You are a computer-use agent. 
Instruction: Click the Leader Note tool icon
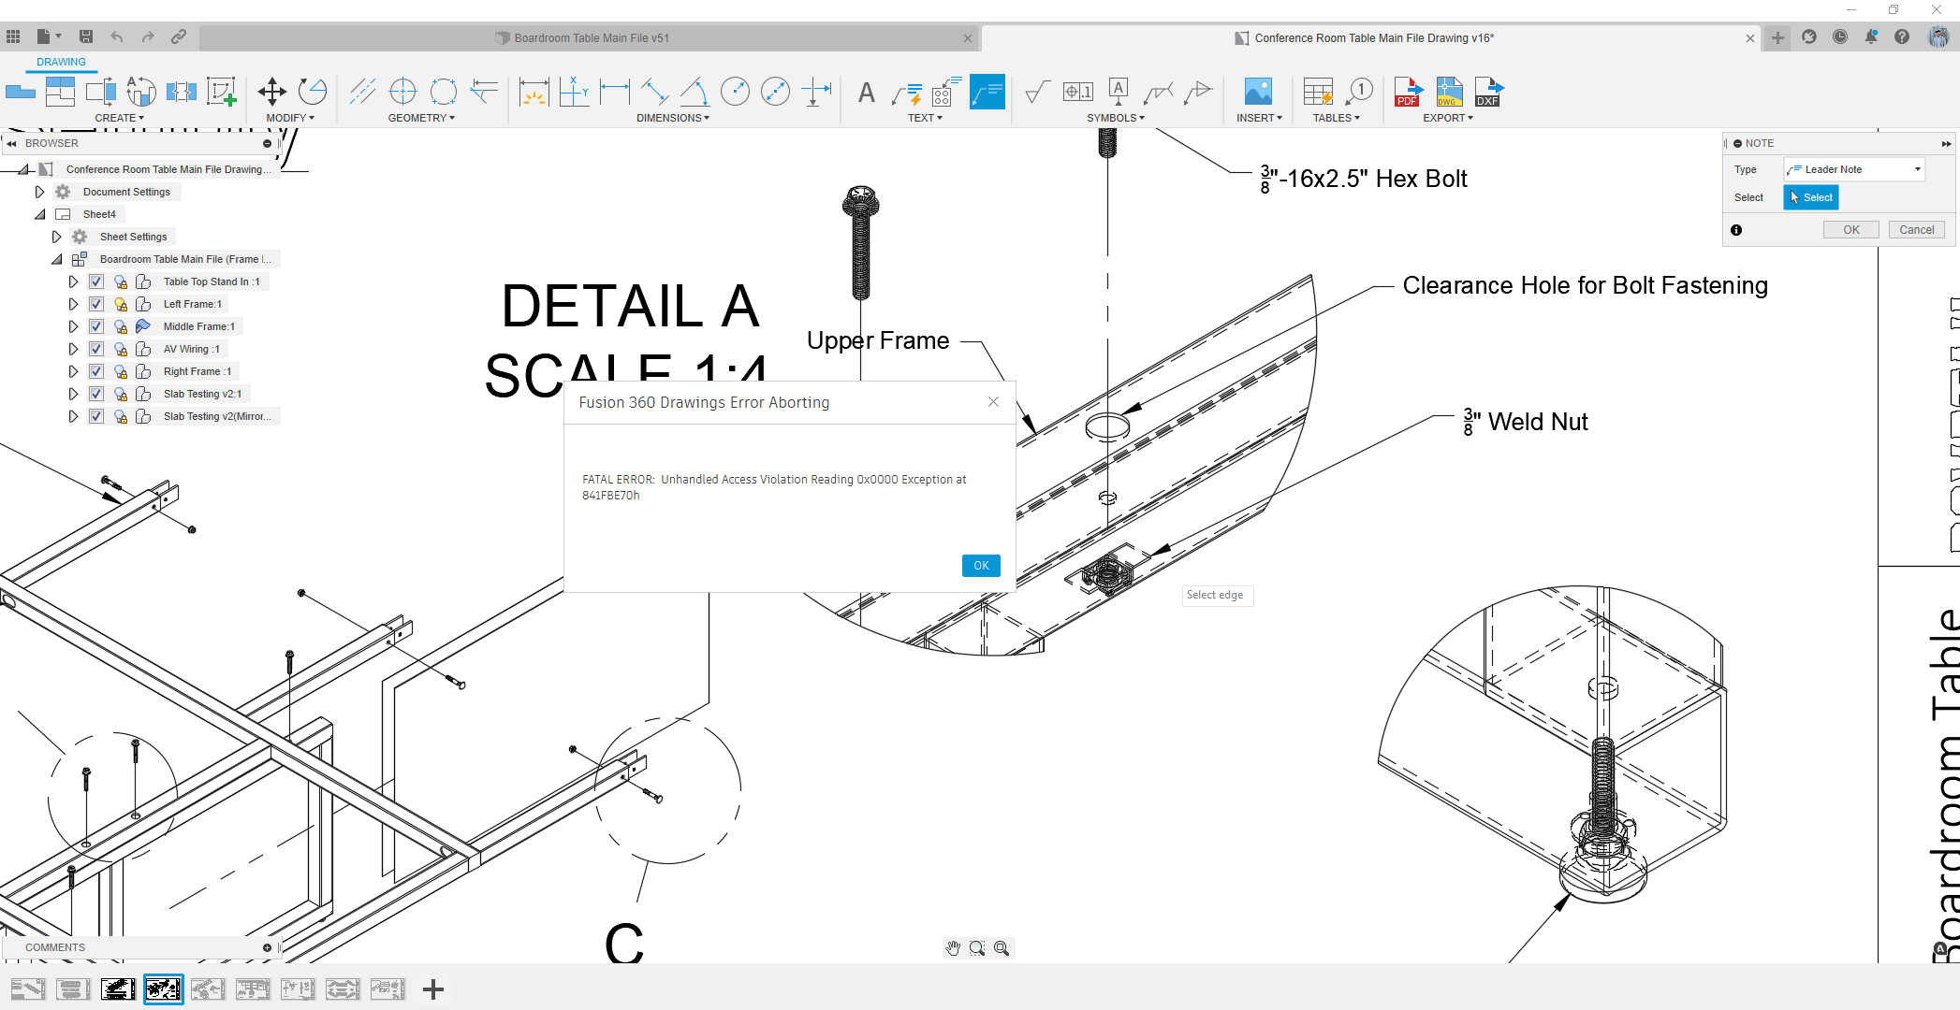point(987,92)
